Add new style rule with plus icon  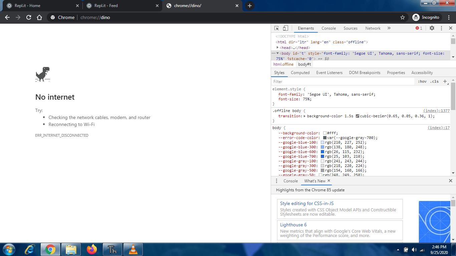tap(445, 82)
